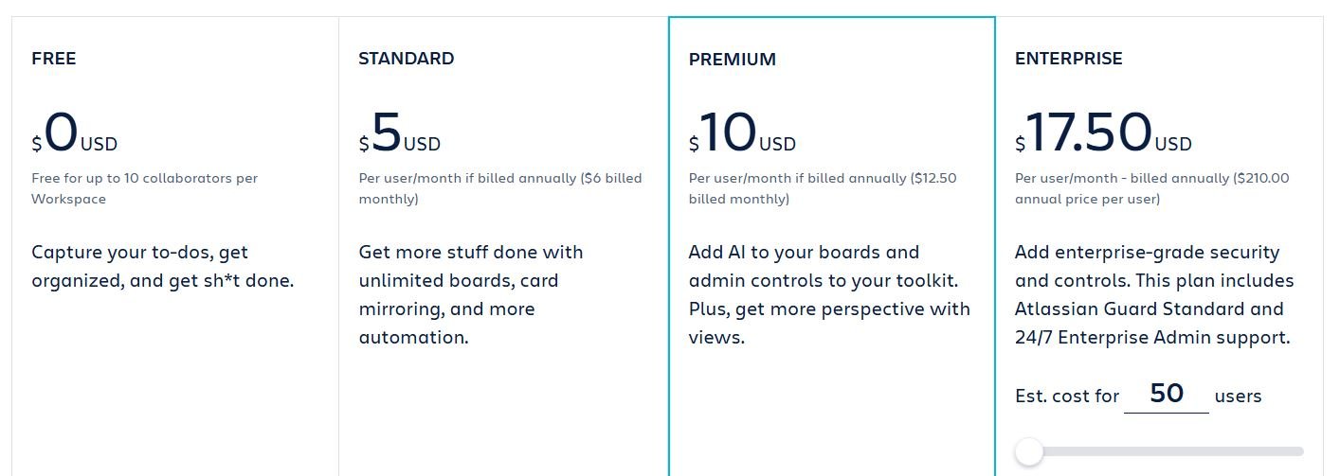This screenshot has width=1340, height=476.
Task: Click the enterprise user count slider handle
Action: coord(1029,451)
